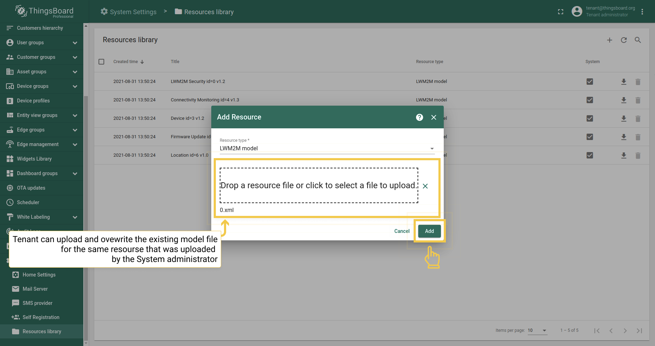Go to the last page

tap(639, 331)
